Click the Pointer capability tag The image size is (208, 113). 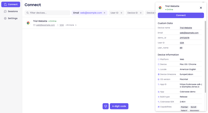184,107
